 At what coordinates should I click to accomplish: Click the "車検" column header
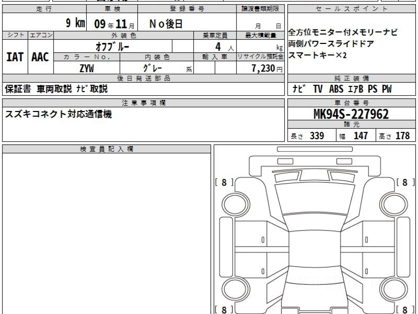click(x=112, y=9)
